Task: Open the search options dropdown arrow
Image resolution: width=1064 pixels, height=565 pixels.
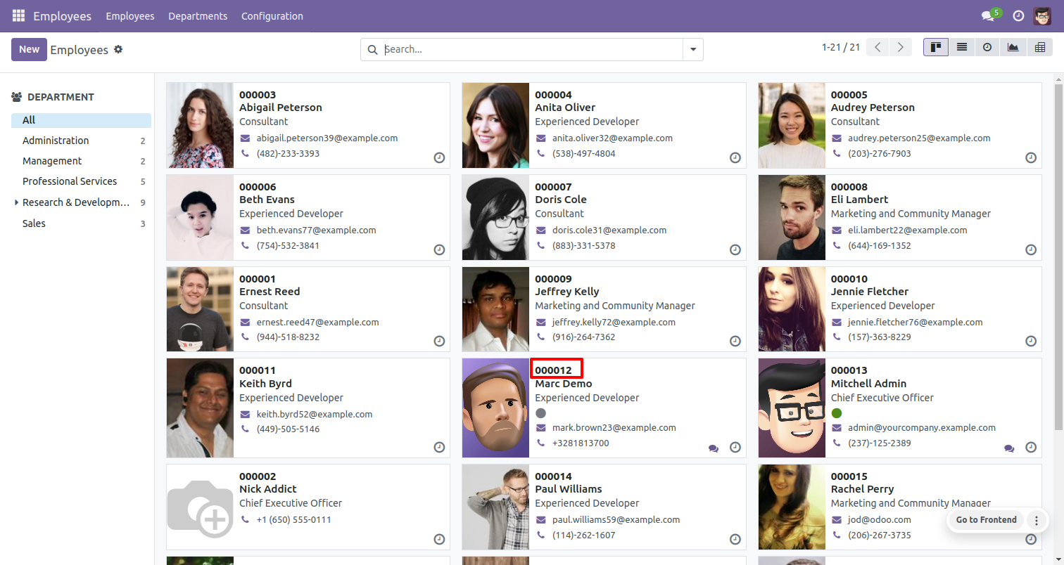Action: 693,49
